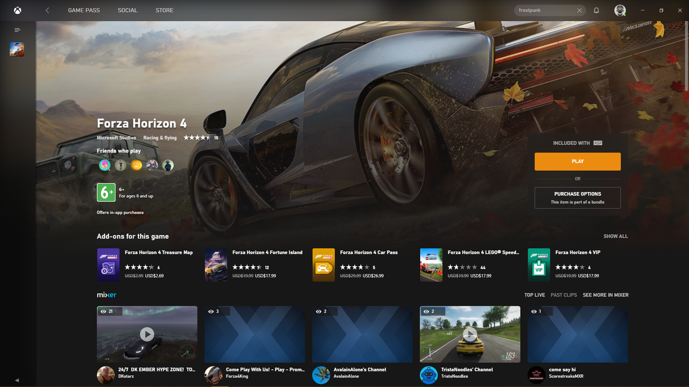Screen dimensions: 689x387
Task: Click the XGP badge near INCLUDED WITH
Action: tap(598, 143)
